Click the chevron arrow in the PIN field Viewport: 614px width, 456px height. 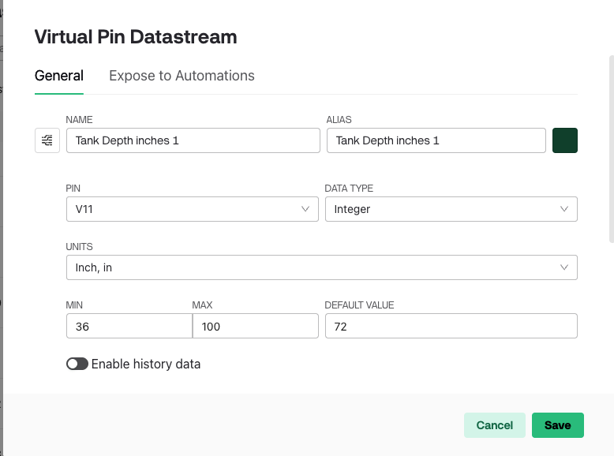pos(305,209)
